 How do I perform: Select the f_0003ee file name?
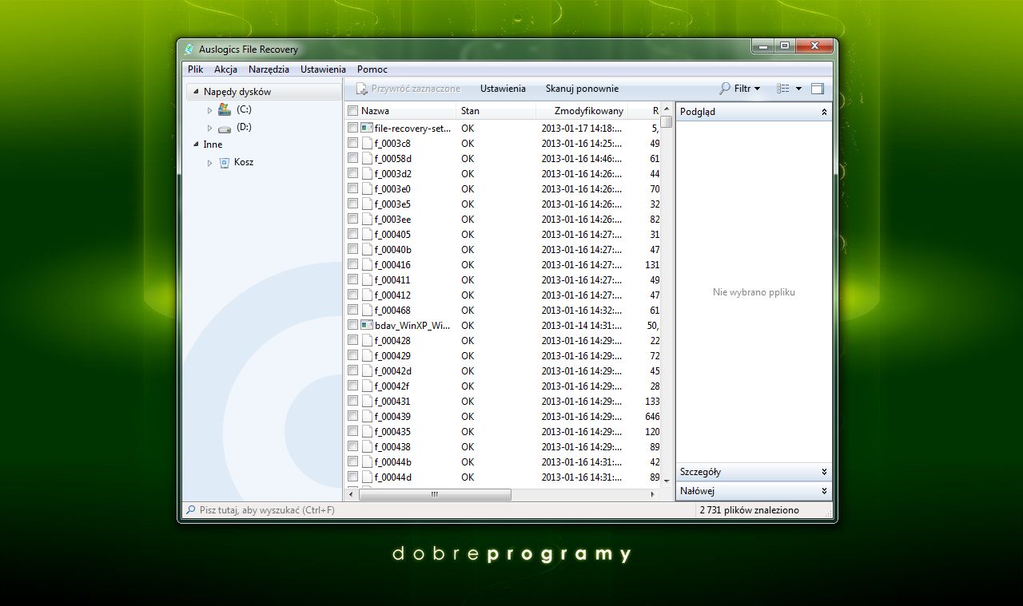click(x=392, y=219)
